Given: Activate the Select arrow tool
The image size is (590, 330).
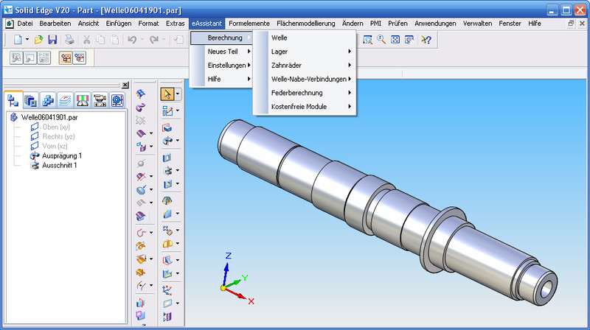Looking at the screenshot, I should coord(167,94).
